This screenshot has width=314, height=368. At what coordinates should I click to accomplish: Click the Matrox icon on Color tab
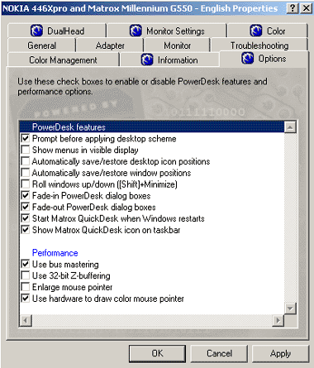click(x=256, y=31)
